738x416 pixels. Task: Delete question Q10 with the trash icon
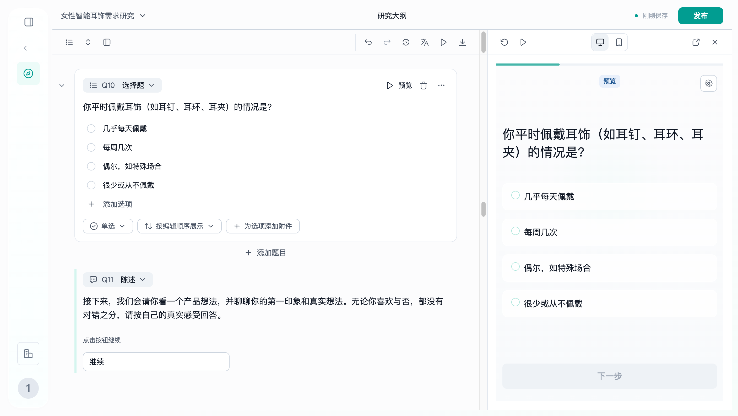[424, 86]
